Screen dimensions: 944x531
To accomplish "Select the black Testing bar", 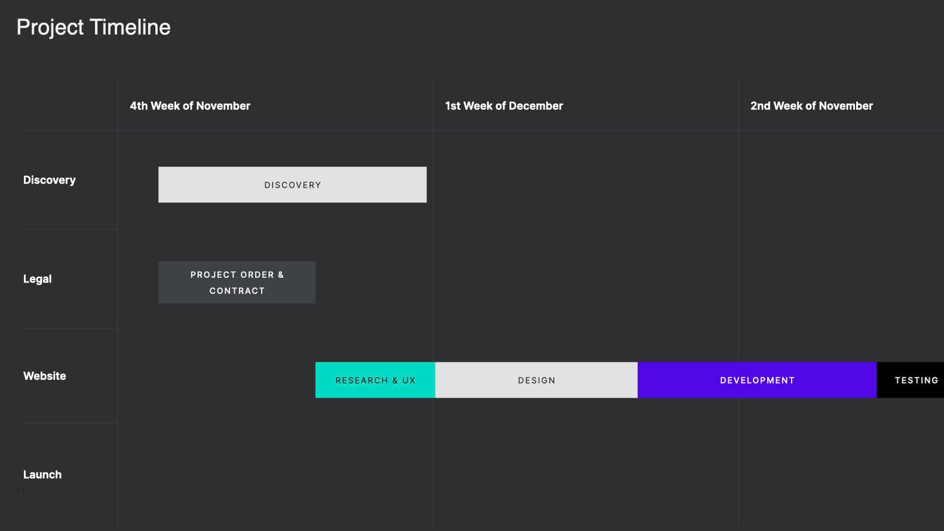I will (910, 380).
